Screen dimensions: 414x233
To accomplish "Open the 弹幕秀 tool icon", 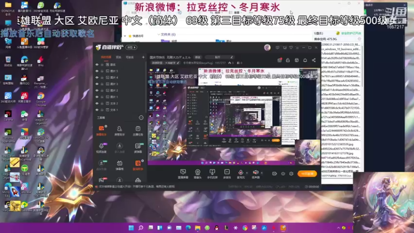I will point(120,165).
